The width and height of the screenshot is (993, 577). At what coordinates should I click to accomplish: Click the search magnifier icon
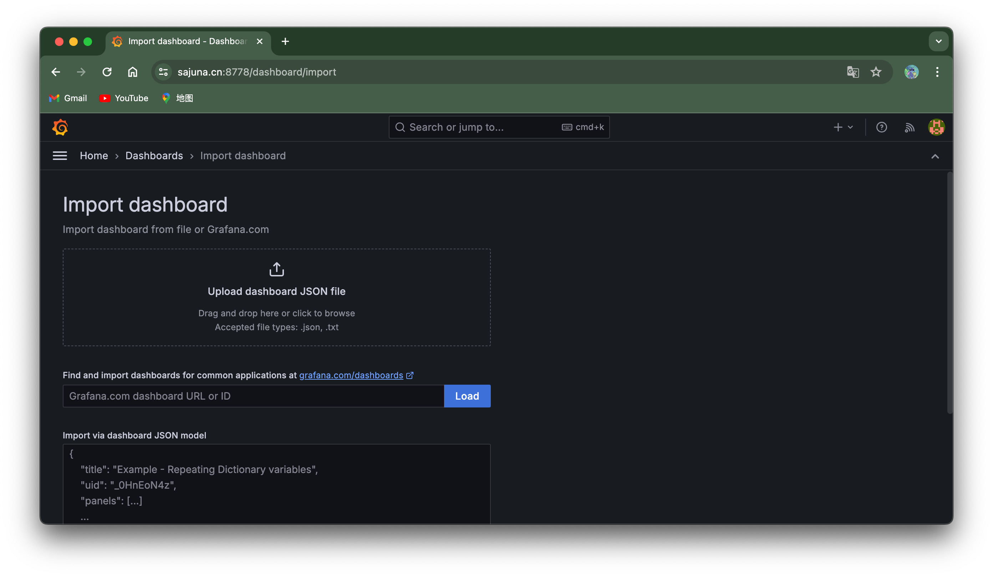pyautogui.click(x=400, y=127)
